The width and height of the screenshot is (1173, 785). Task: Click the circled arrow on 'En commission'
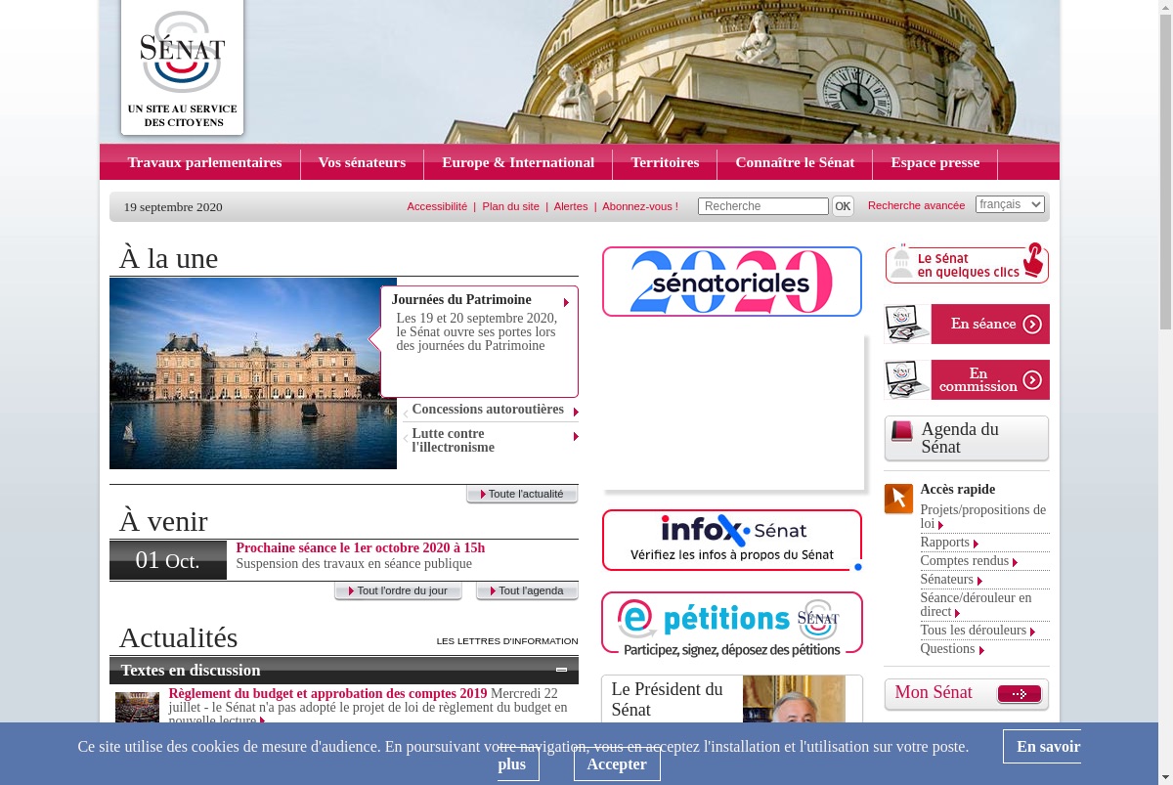point(1032,380)
